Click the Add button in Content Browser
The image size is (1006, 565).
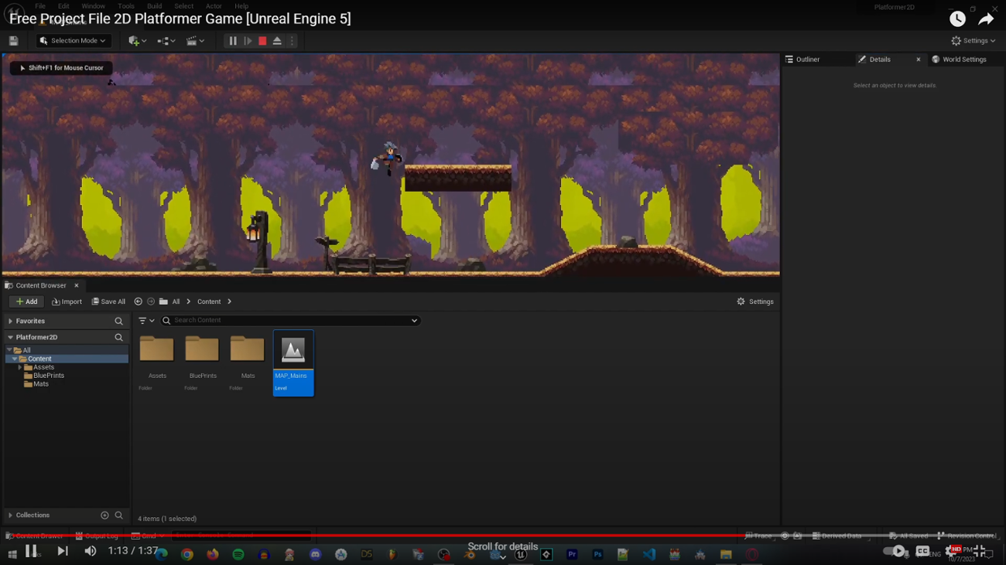(x=26, y=301)
